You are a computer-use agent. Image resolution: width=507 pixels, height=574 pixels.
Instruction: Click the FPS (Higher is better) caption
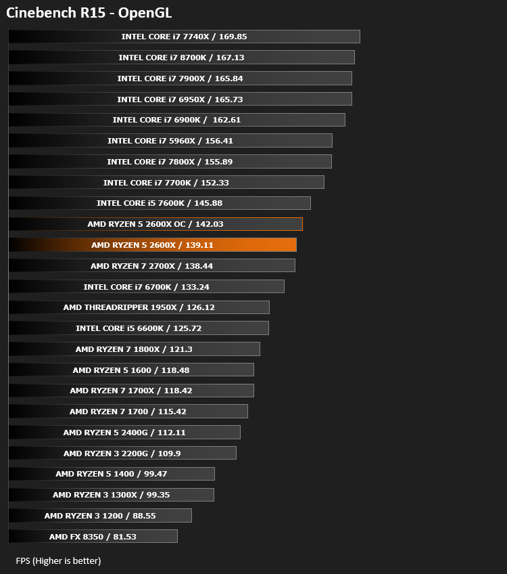[x=59, y=561]
